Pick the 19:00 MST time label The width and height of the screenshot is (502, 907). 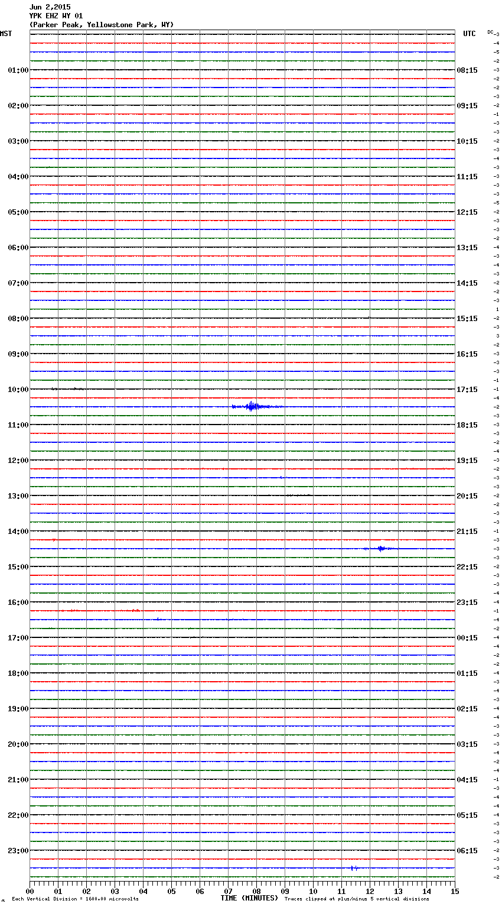[x=18, y=709]
